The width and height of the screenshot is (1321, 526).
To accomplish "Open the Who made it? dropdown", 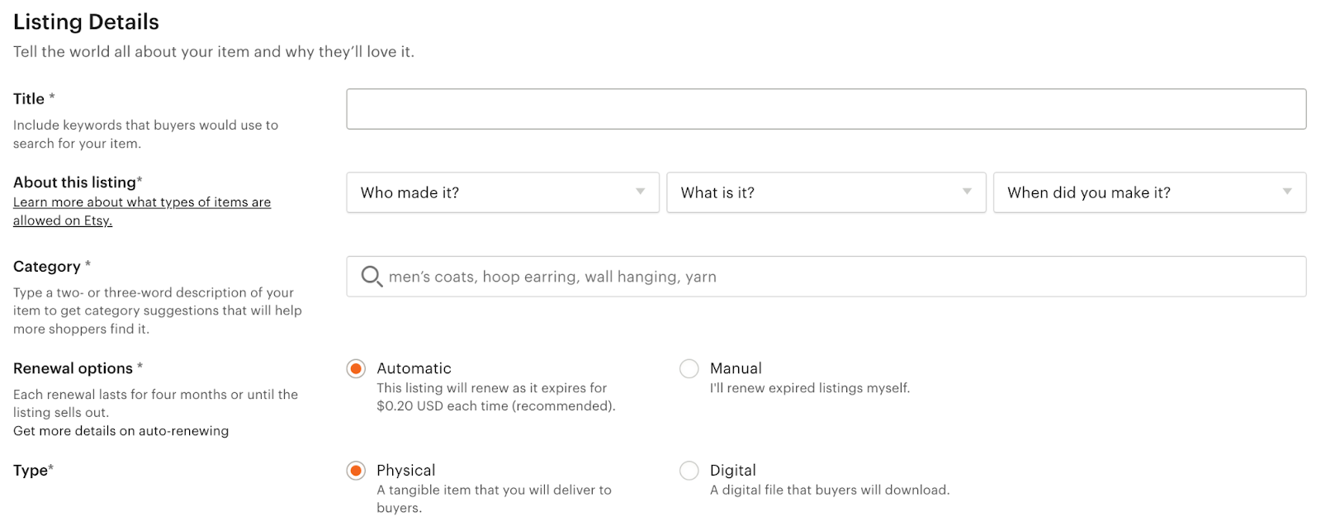I will pos(503,192).
